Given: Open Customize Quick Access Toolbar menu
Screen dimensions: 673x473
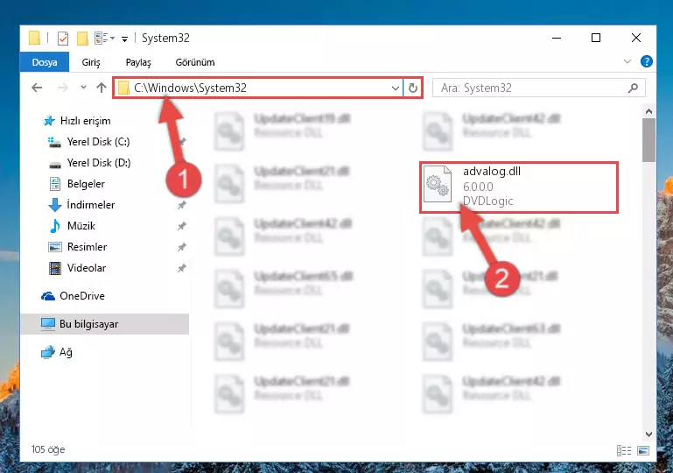Looking at the screenshot, I should (124, 39).
